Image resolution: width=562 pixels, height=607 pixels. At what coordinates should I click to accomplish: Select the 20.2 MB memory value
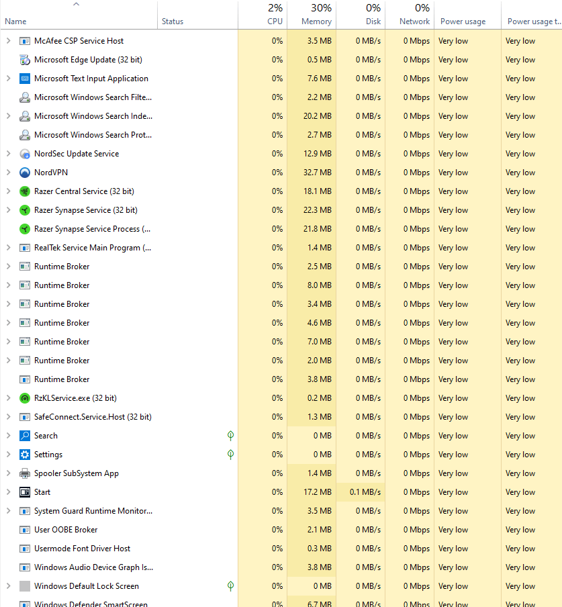click(x=318, y=115)
